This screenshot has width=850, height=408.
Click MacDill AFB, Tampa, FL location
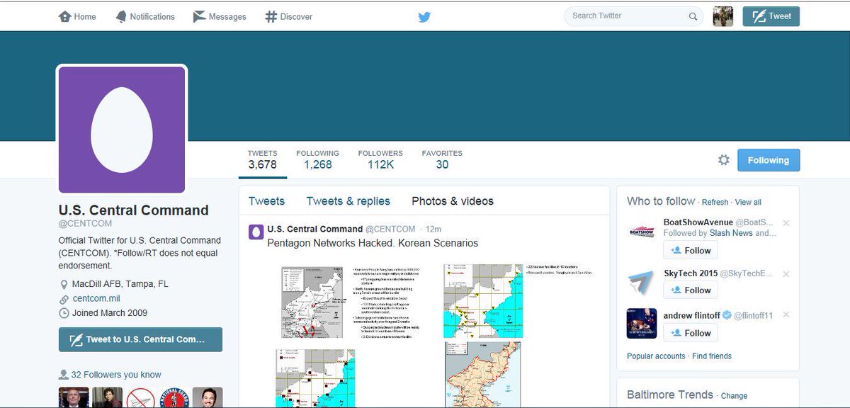coord(120,284)
